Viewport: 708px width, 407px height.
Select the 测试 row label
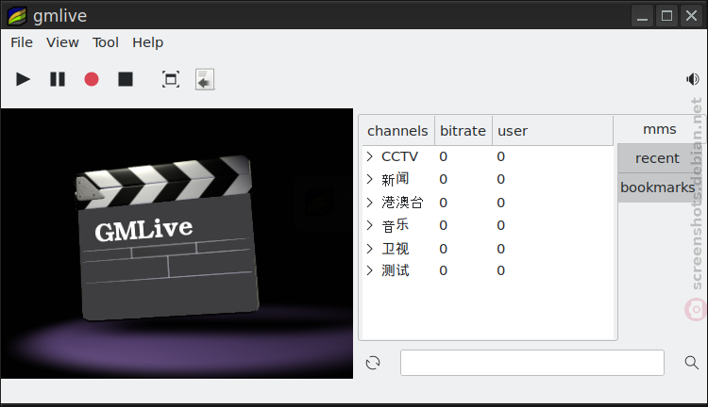396,270
